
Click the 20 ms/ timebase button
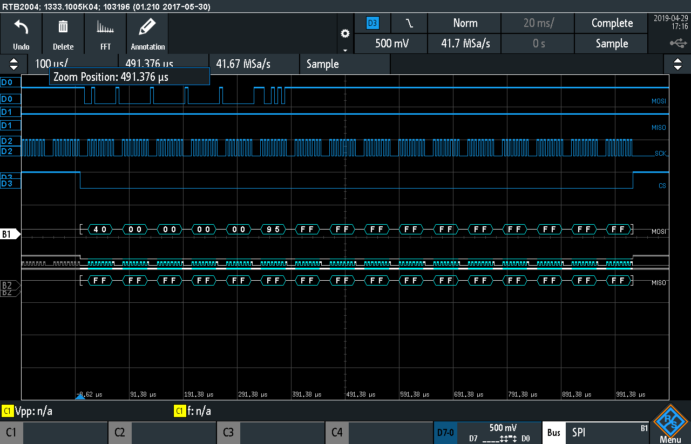pyautogui.click(x=538, y=23)
